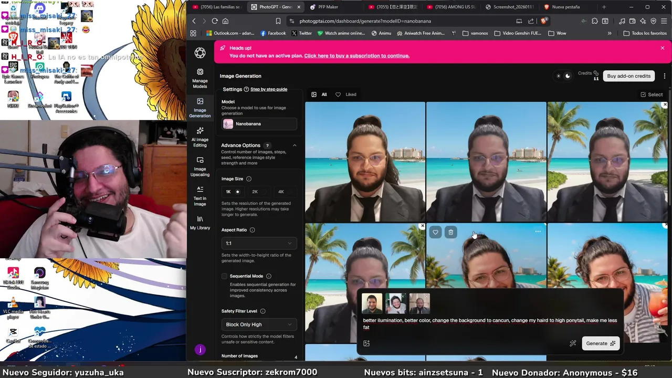Go to browser home page

click(x=225, y=21)
